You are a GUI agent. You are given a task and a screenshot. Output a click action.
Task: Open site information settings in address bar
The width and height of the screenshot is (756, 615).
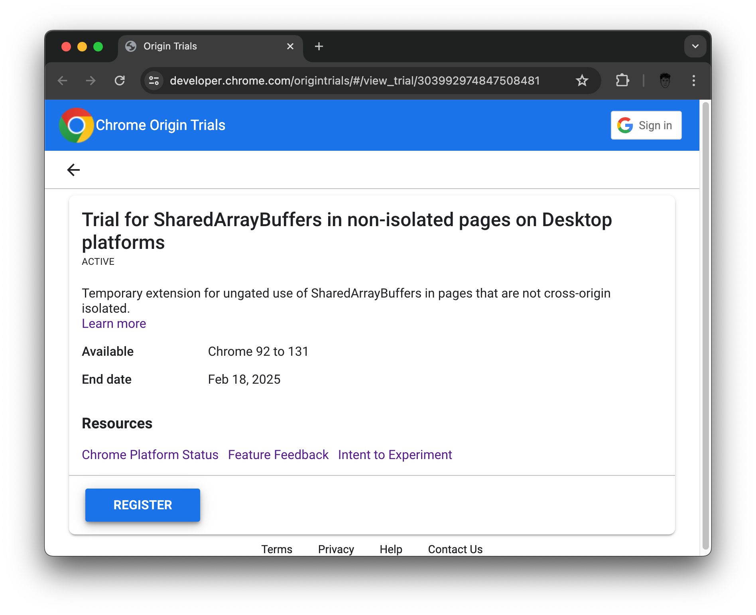[x=154, y=81]
